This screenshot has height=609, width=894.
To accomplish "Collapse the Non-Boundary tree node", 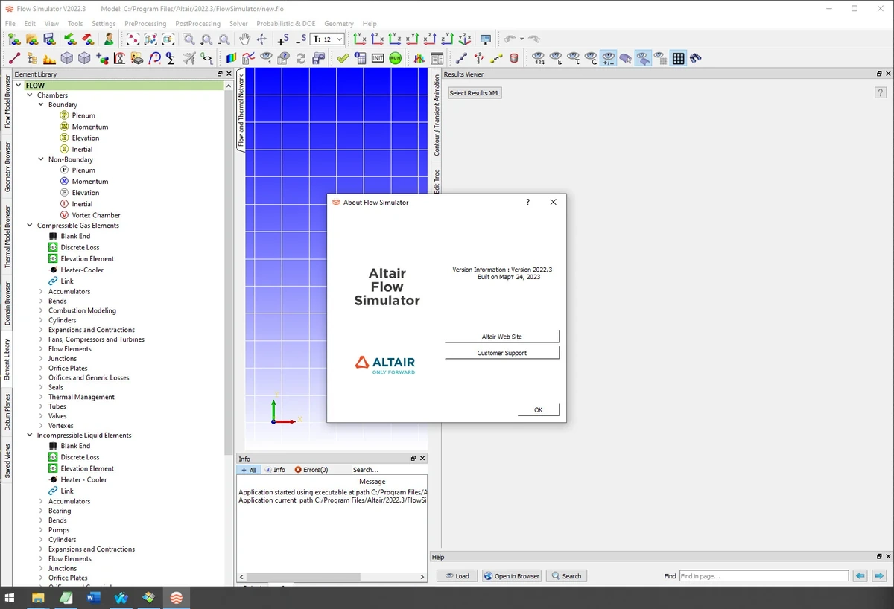I will 41,159.
